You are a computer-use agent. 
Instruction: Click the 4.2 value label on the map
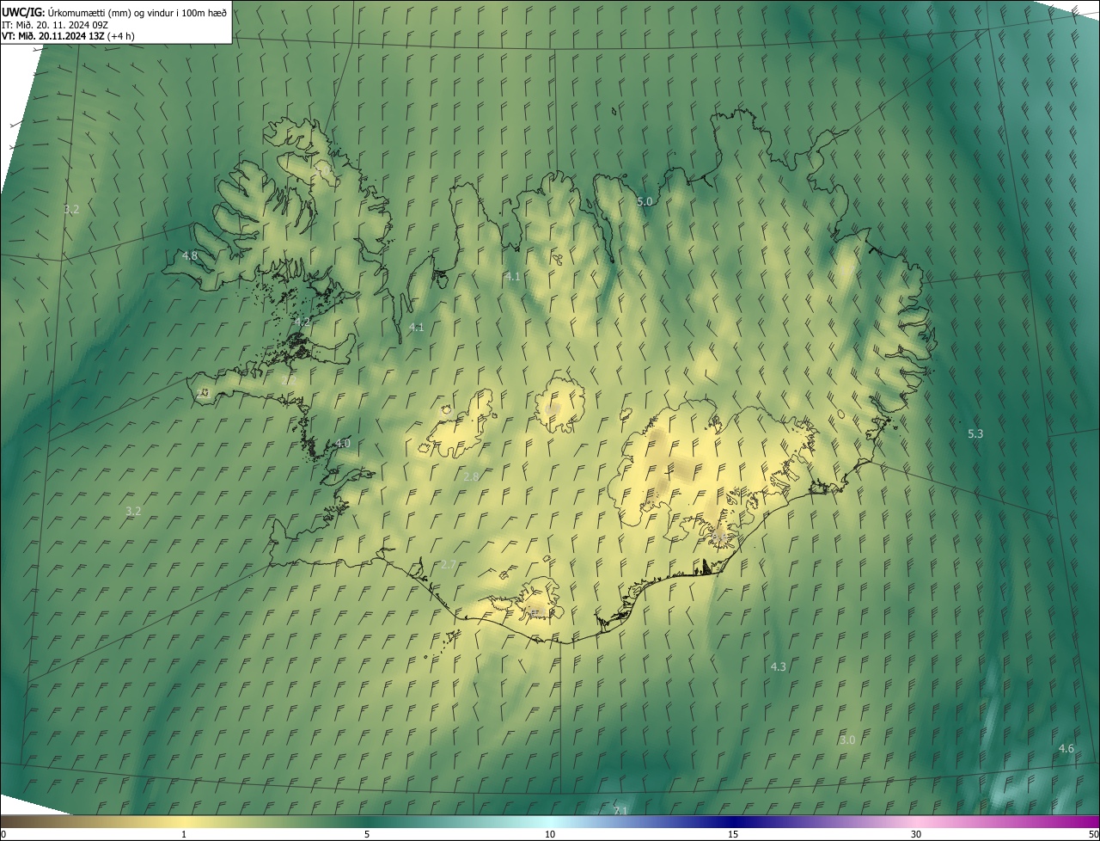pyautogui.click(x=302, y=322)
